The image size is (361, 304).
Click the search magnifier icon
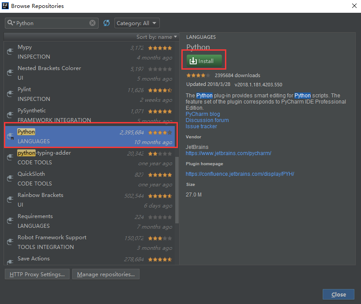(x=10, y=23)
